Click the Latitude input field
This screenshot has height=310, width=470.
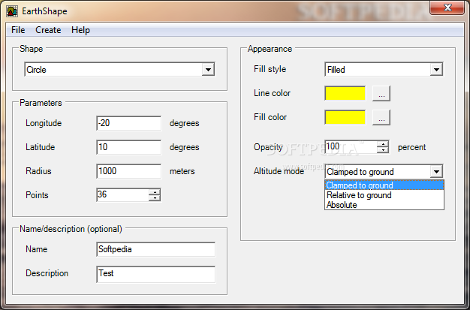pyautogui.click(x=129, y=147)
